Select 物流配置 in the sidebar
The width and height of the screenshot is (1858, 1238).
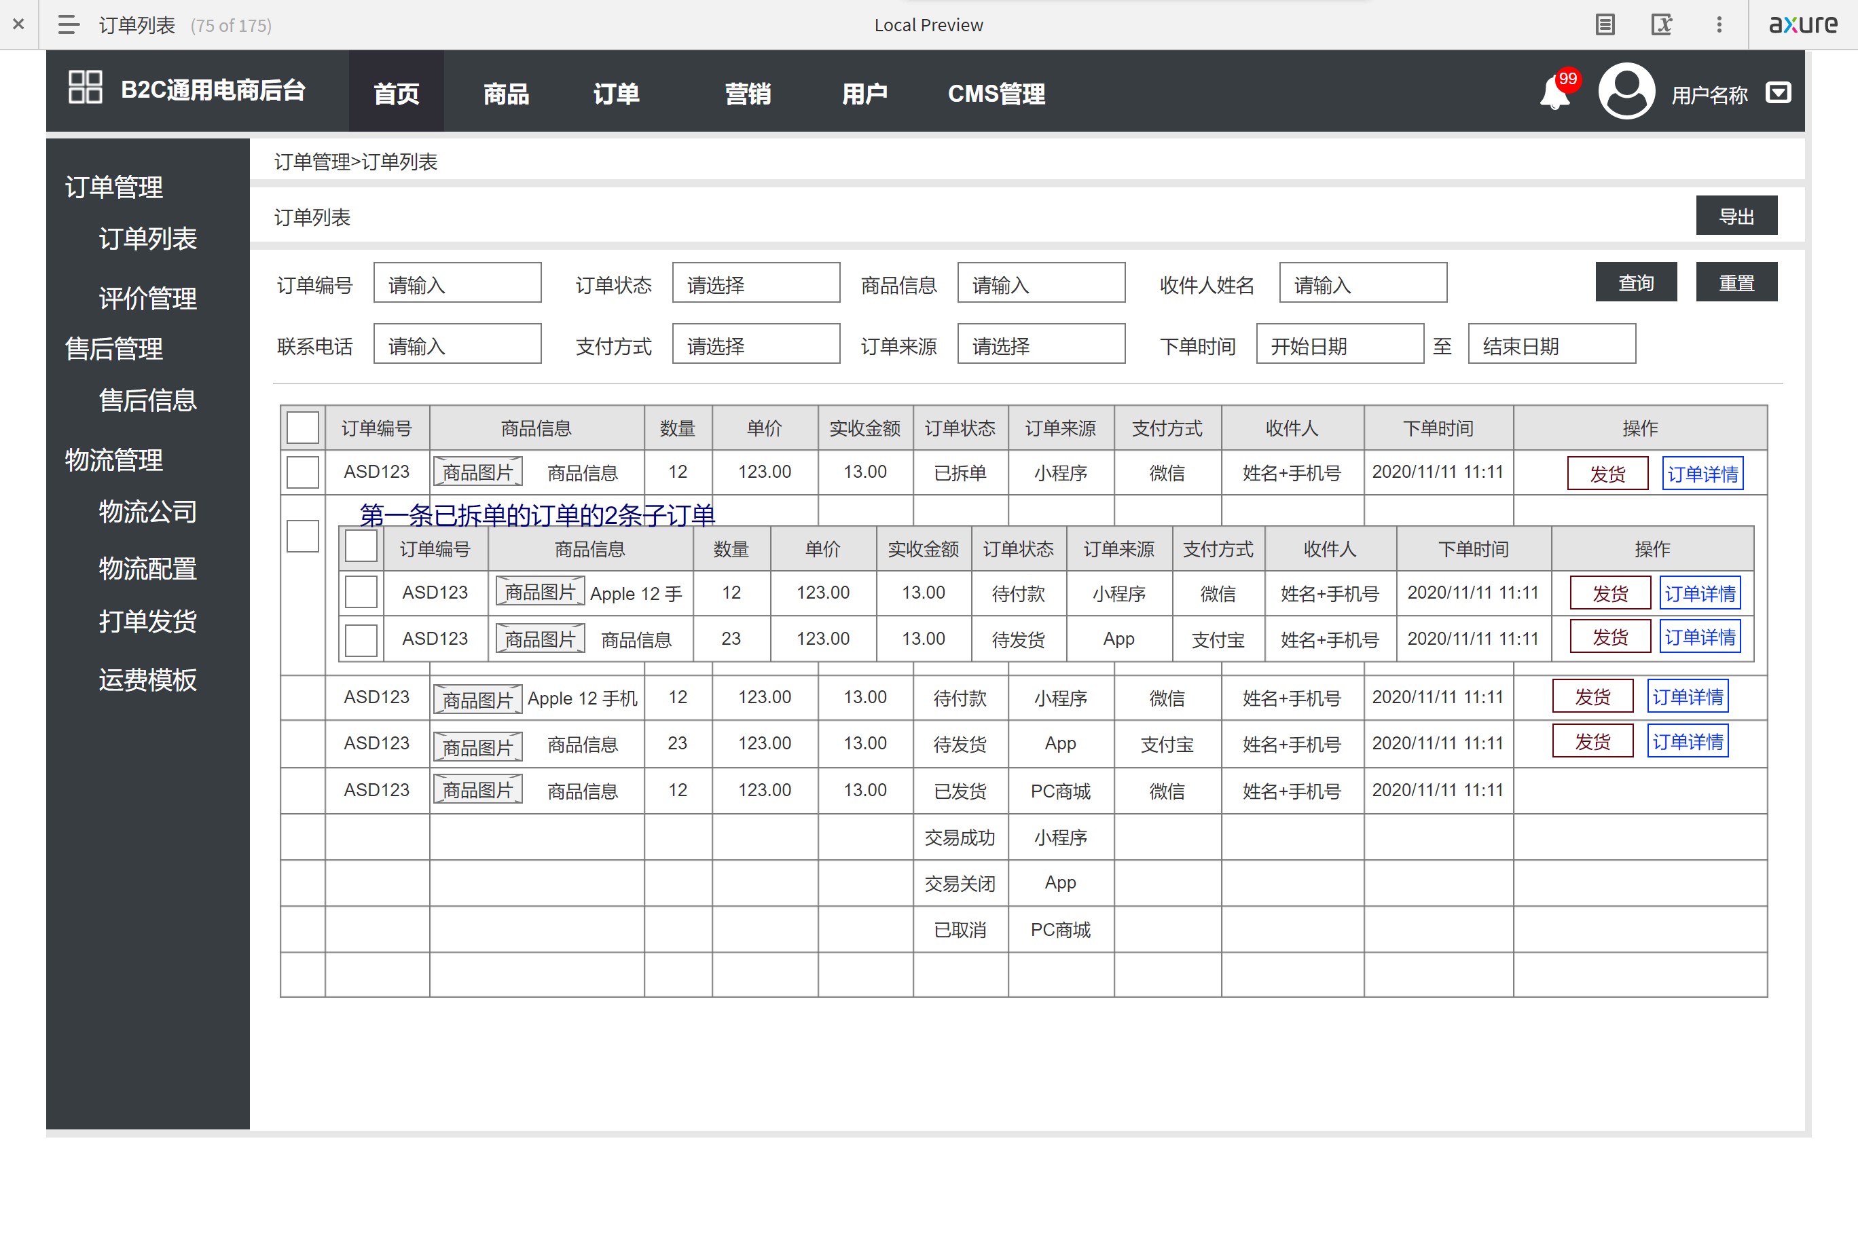tap(148, 569)
